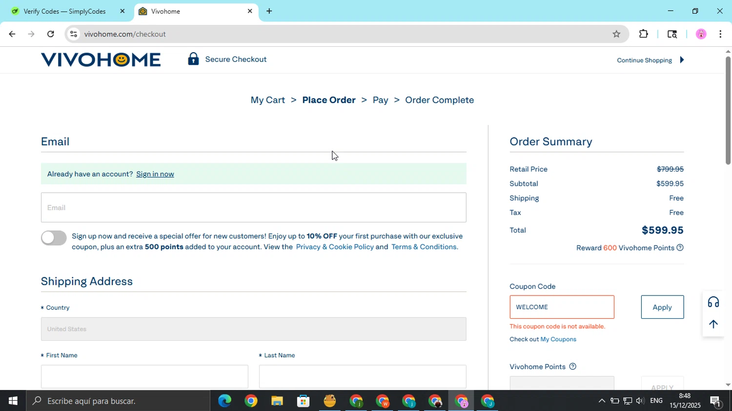Screen dimensions: 732x411
Task: Close the Verify Codes SimplyCodes tab
Action: click(122, 11)
